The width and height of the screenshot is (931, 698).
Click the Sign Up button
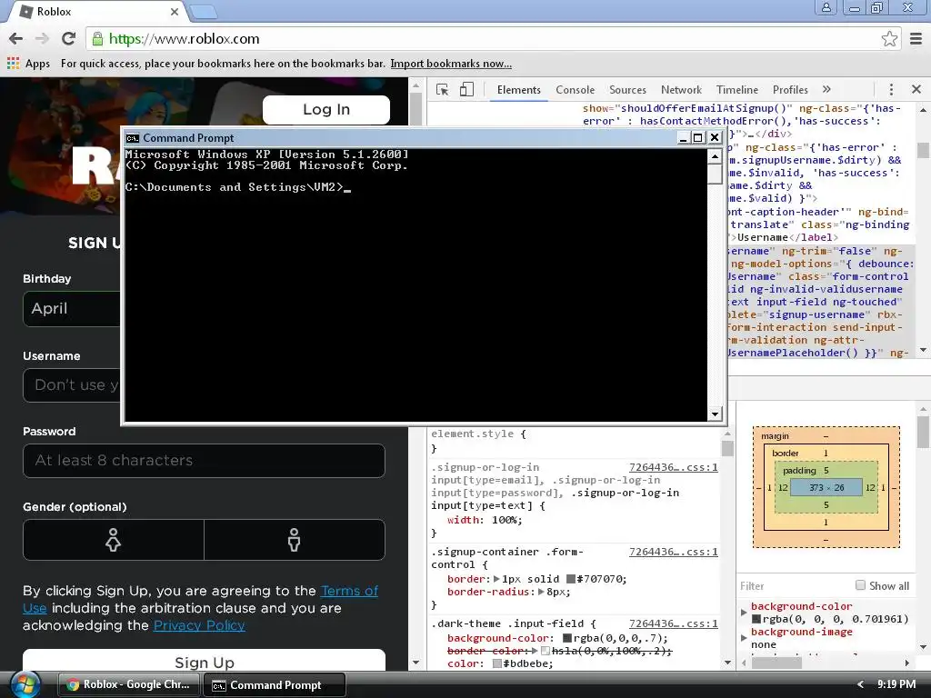(x=204, y=661)
